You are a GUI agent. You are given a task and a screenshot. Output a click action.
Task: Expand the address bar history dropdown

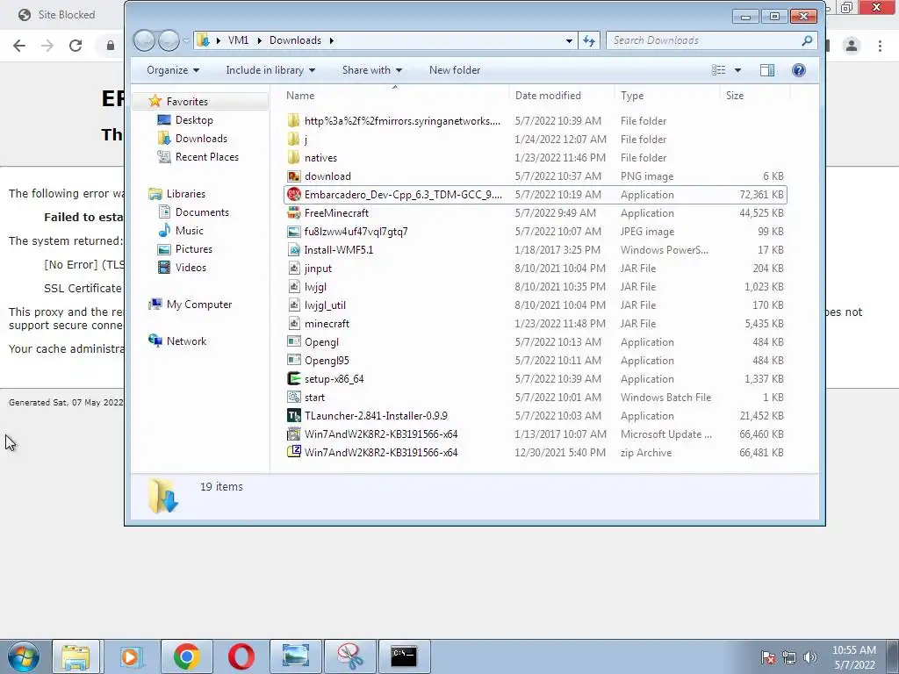coord(569,40)
